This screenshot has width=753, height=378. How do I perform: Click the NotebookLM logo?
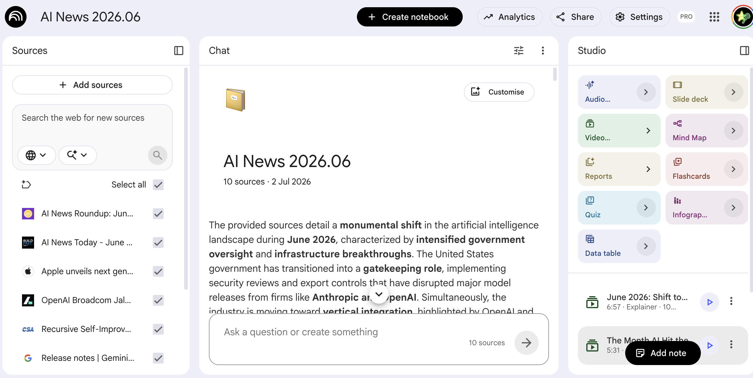click(16, 17)
